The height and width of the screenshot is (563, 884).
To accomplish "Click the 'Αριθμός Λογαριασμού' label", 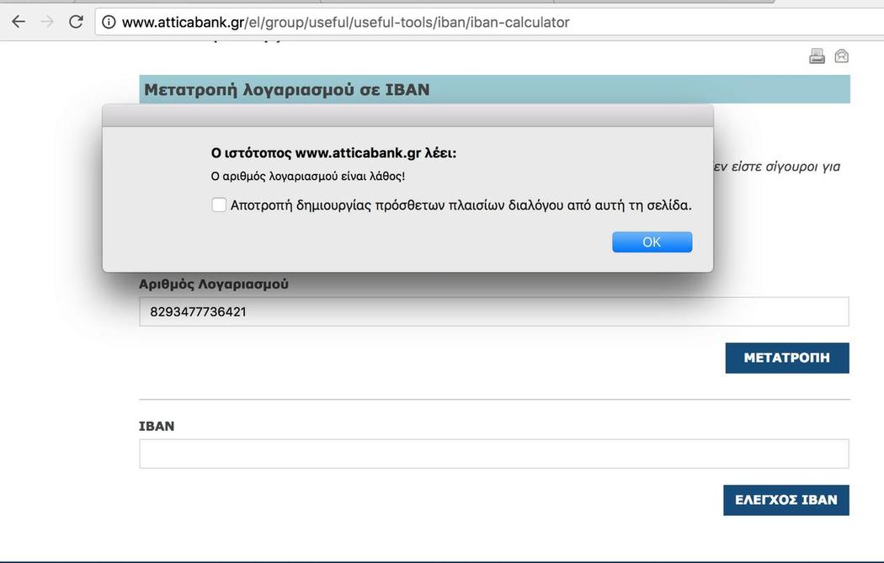I will [x=214, y=284].
